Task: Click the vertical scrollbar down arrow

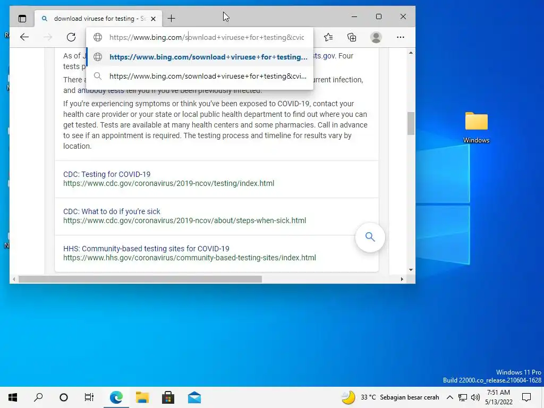Action: click(x=411, y=269)
